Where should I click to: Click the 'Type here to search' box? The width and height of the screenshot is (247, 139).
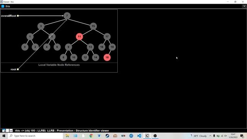point(36,136)
